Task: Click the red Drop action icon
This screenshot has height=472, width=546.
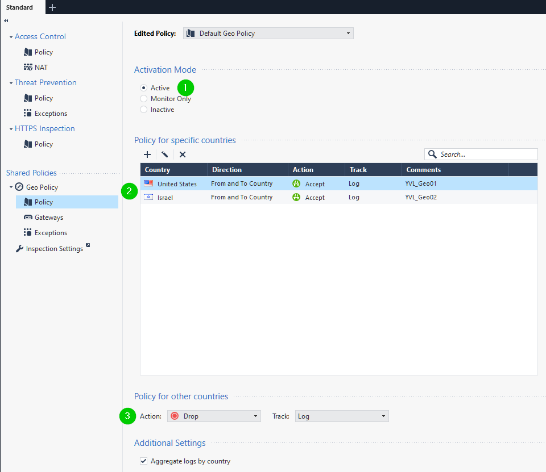Action: pos(175,416)
